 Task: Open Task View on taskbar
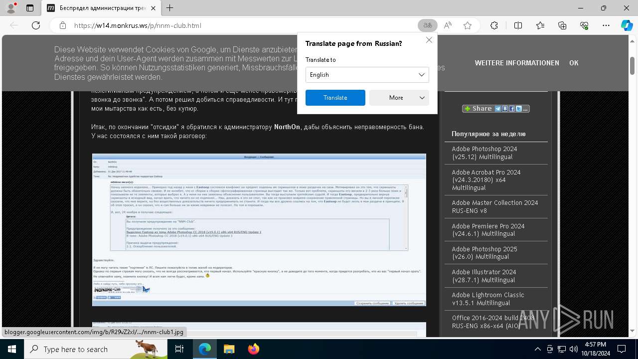179,349
